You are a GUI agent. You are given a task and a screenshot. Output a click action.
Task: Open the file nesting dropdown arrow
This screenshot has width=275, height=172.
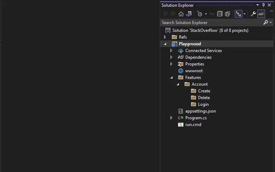click(245, 14)
